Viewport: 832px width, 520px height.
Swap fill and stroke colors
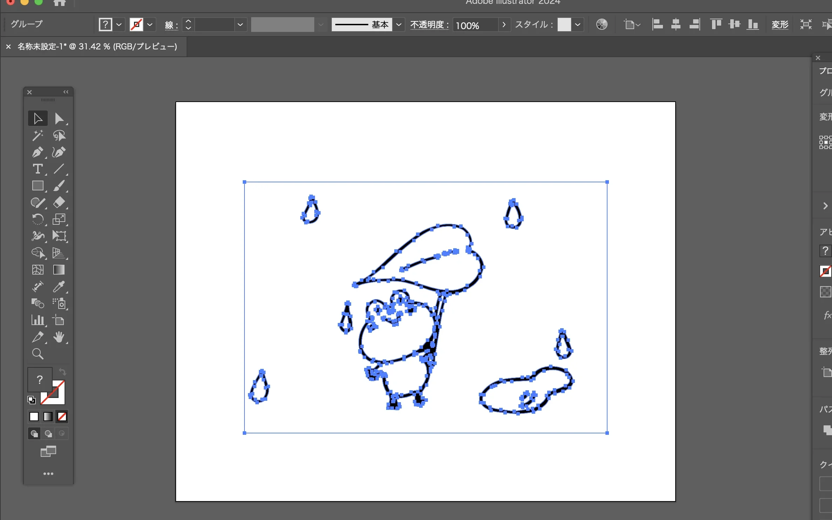62,372
